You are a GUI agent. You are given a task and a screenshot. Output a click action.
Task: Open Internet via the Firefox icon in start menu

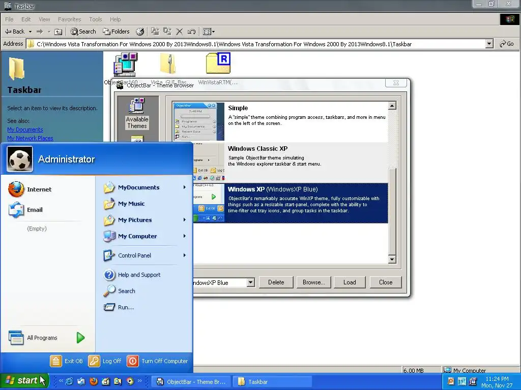[x=16, y=189]
